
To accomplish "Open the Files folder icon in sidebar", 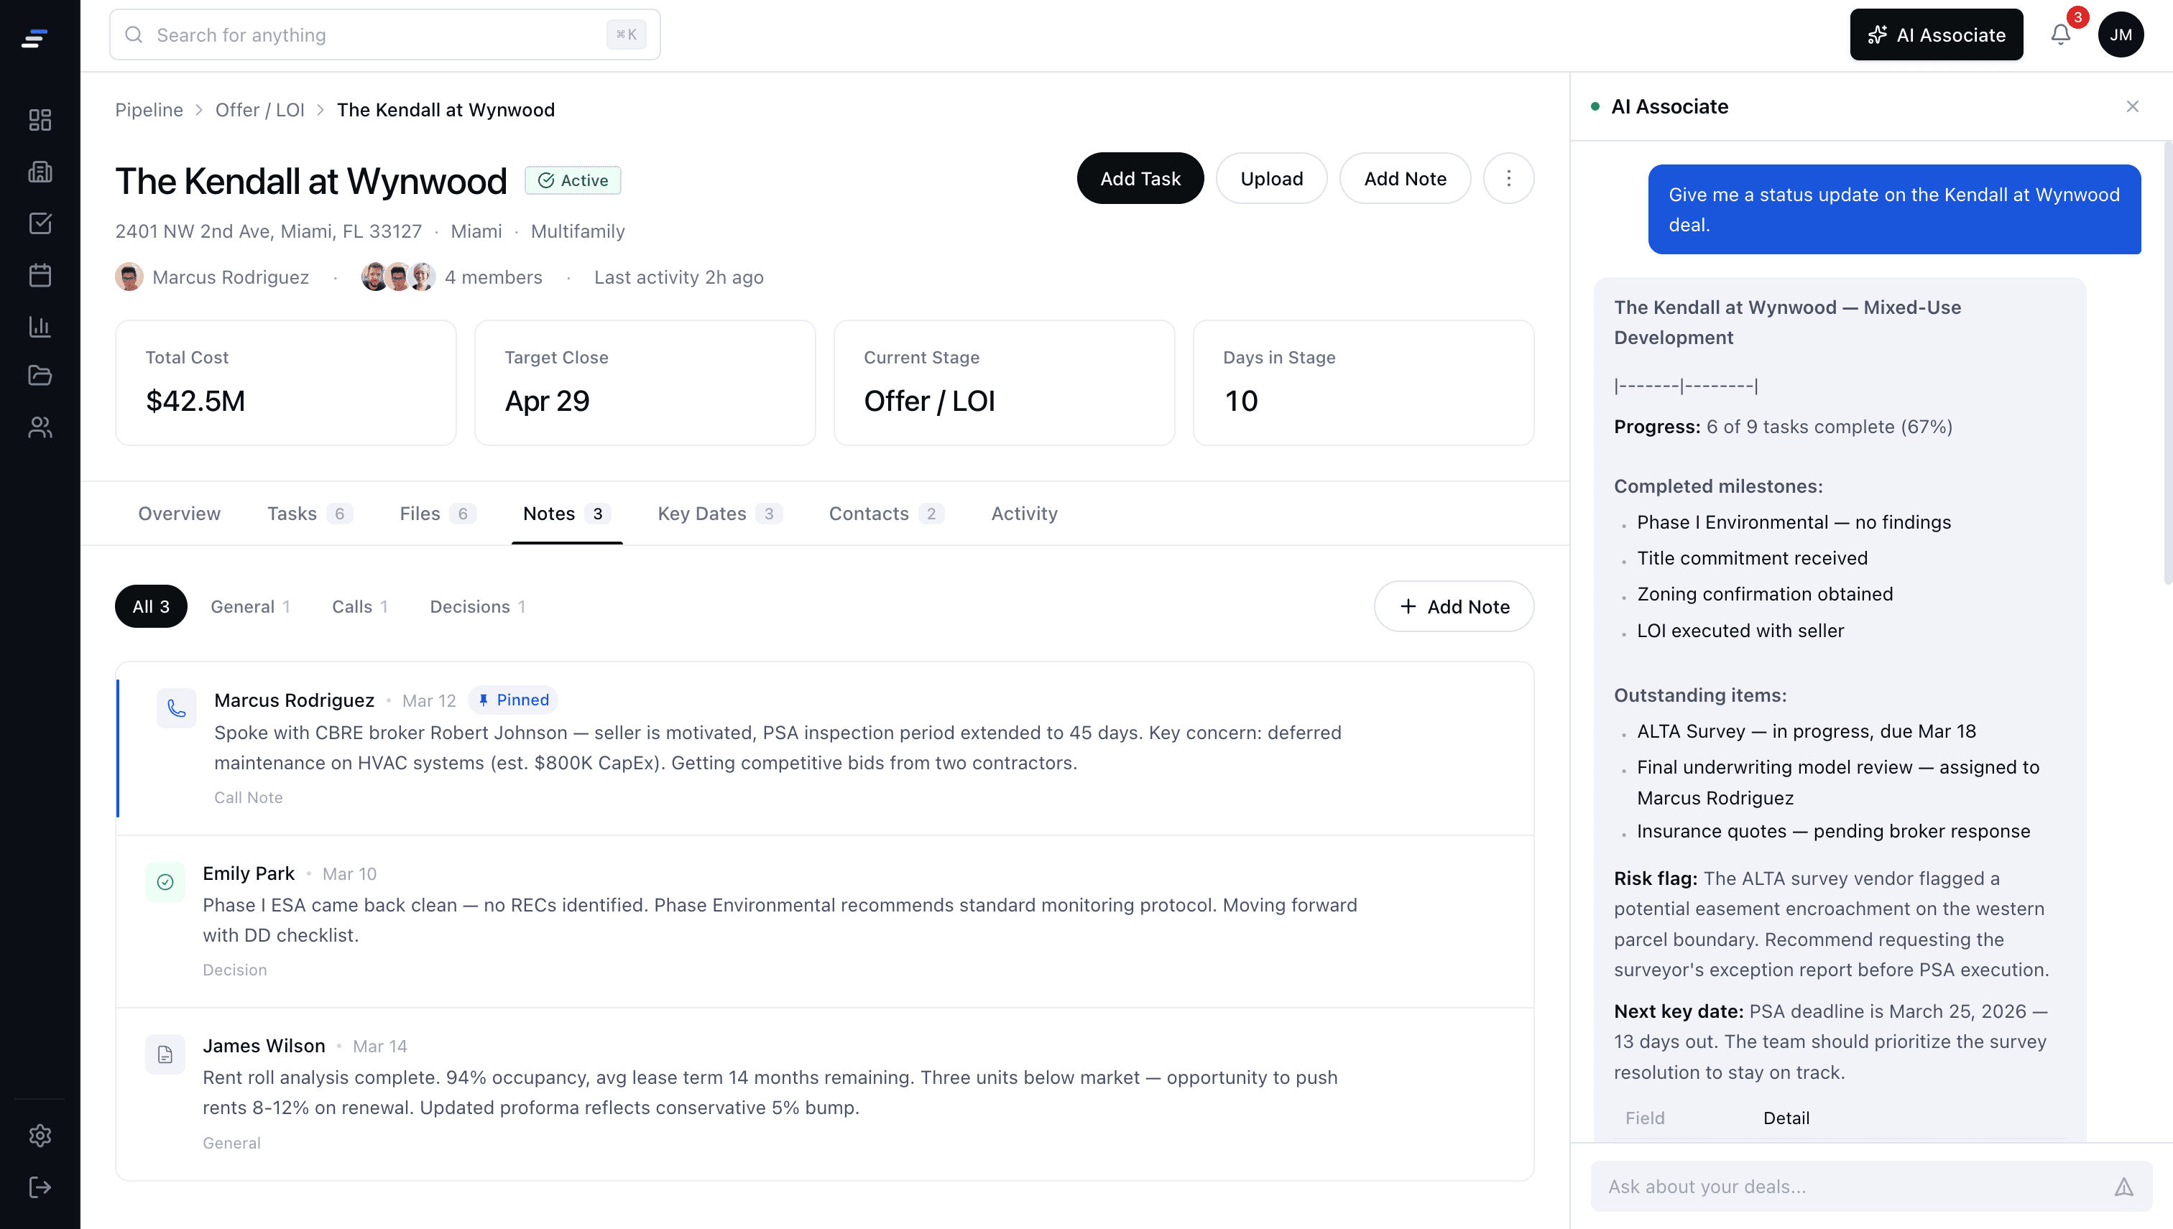I will point(40,376).
